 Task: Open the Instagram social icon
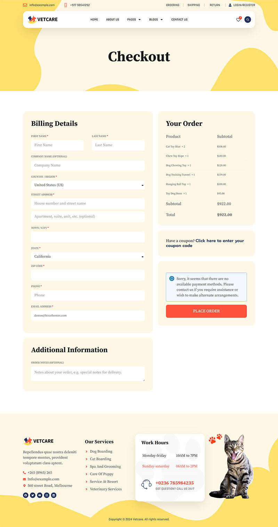click(47, 495)
